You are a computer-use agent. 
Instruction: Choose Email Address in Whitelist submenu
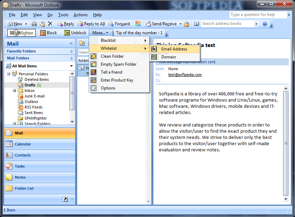[x=175, y=49]
